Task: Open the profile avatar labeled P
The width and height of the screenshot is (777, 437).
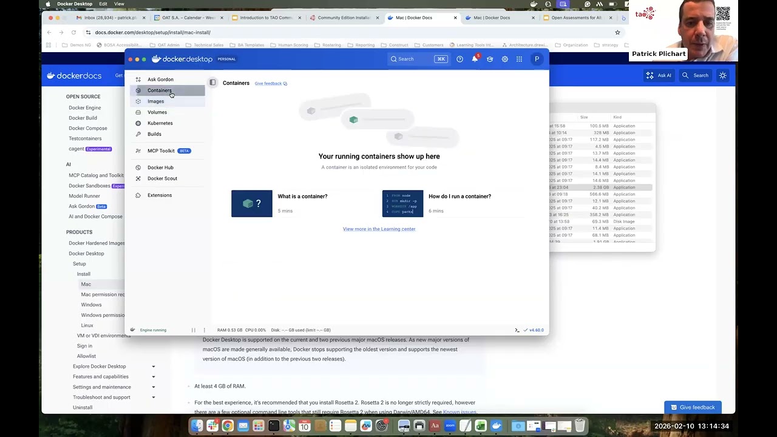Action: tap(537, 59)
